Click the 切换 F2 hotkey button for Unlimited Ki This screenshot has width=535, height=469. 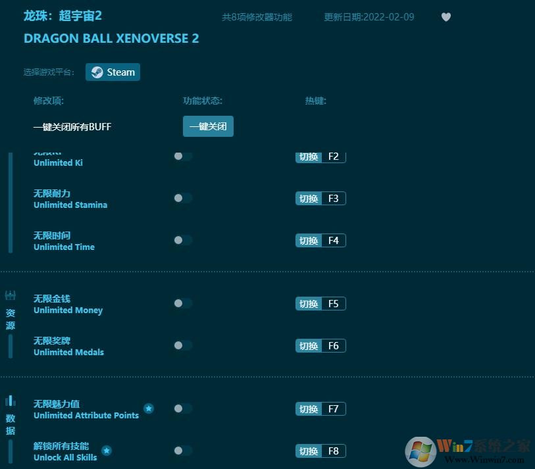tap(320, 157)
